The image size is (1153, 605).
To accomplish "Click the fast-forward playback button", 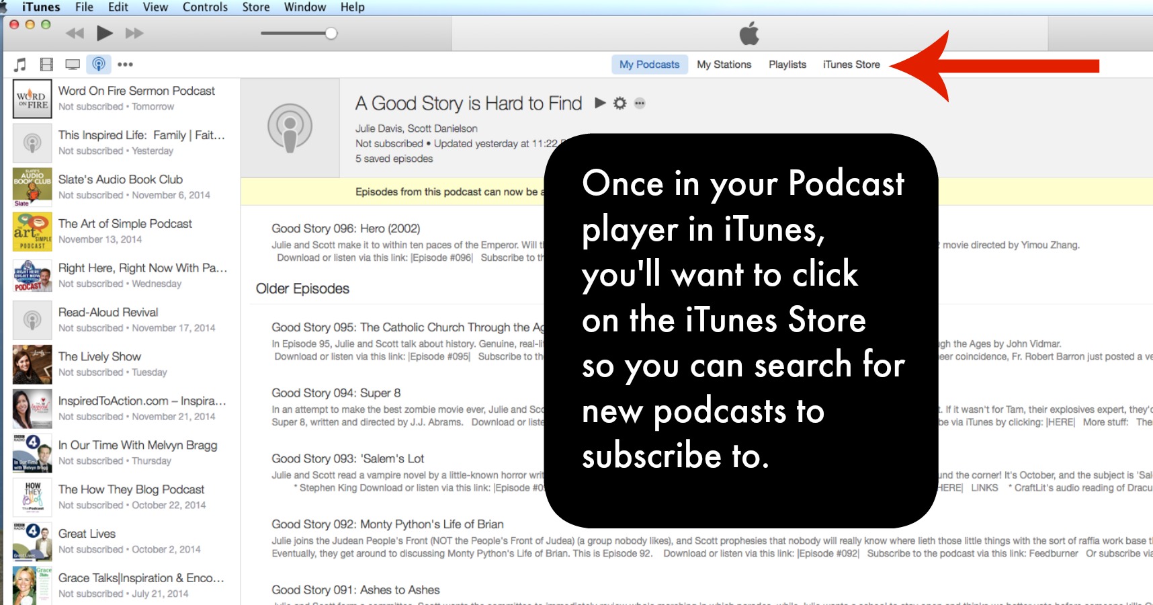I will [x=134, y=33].
